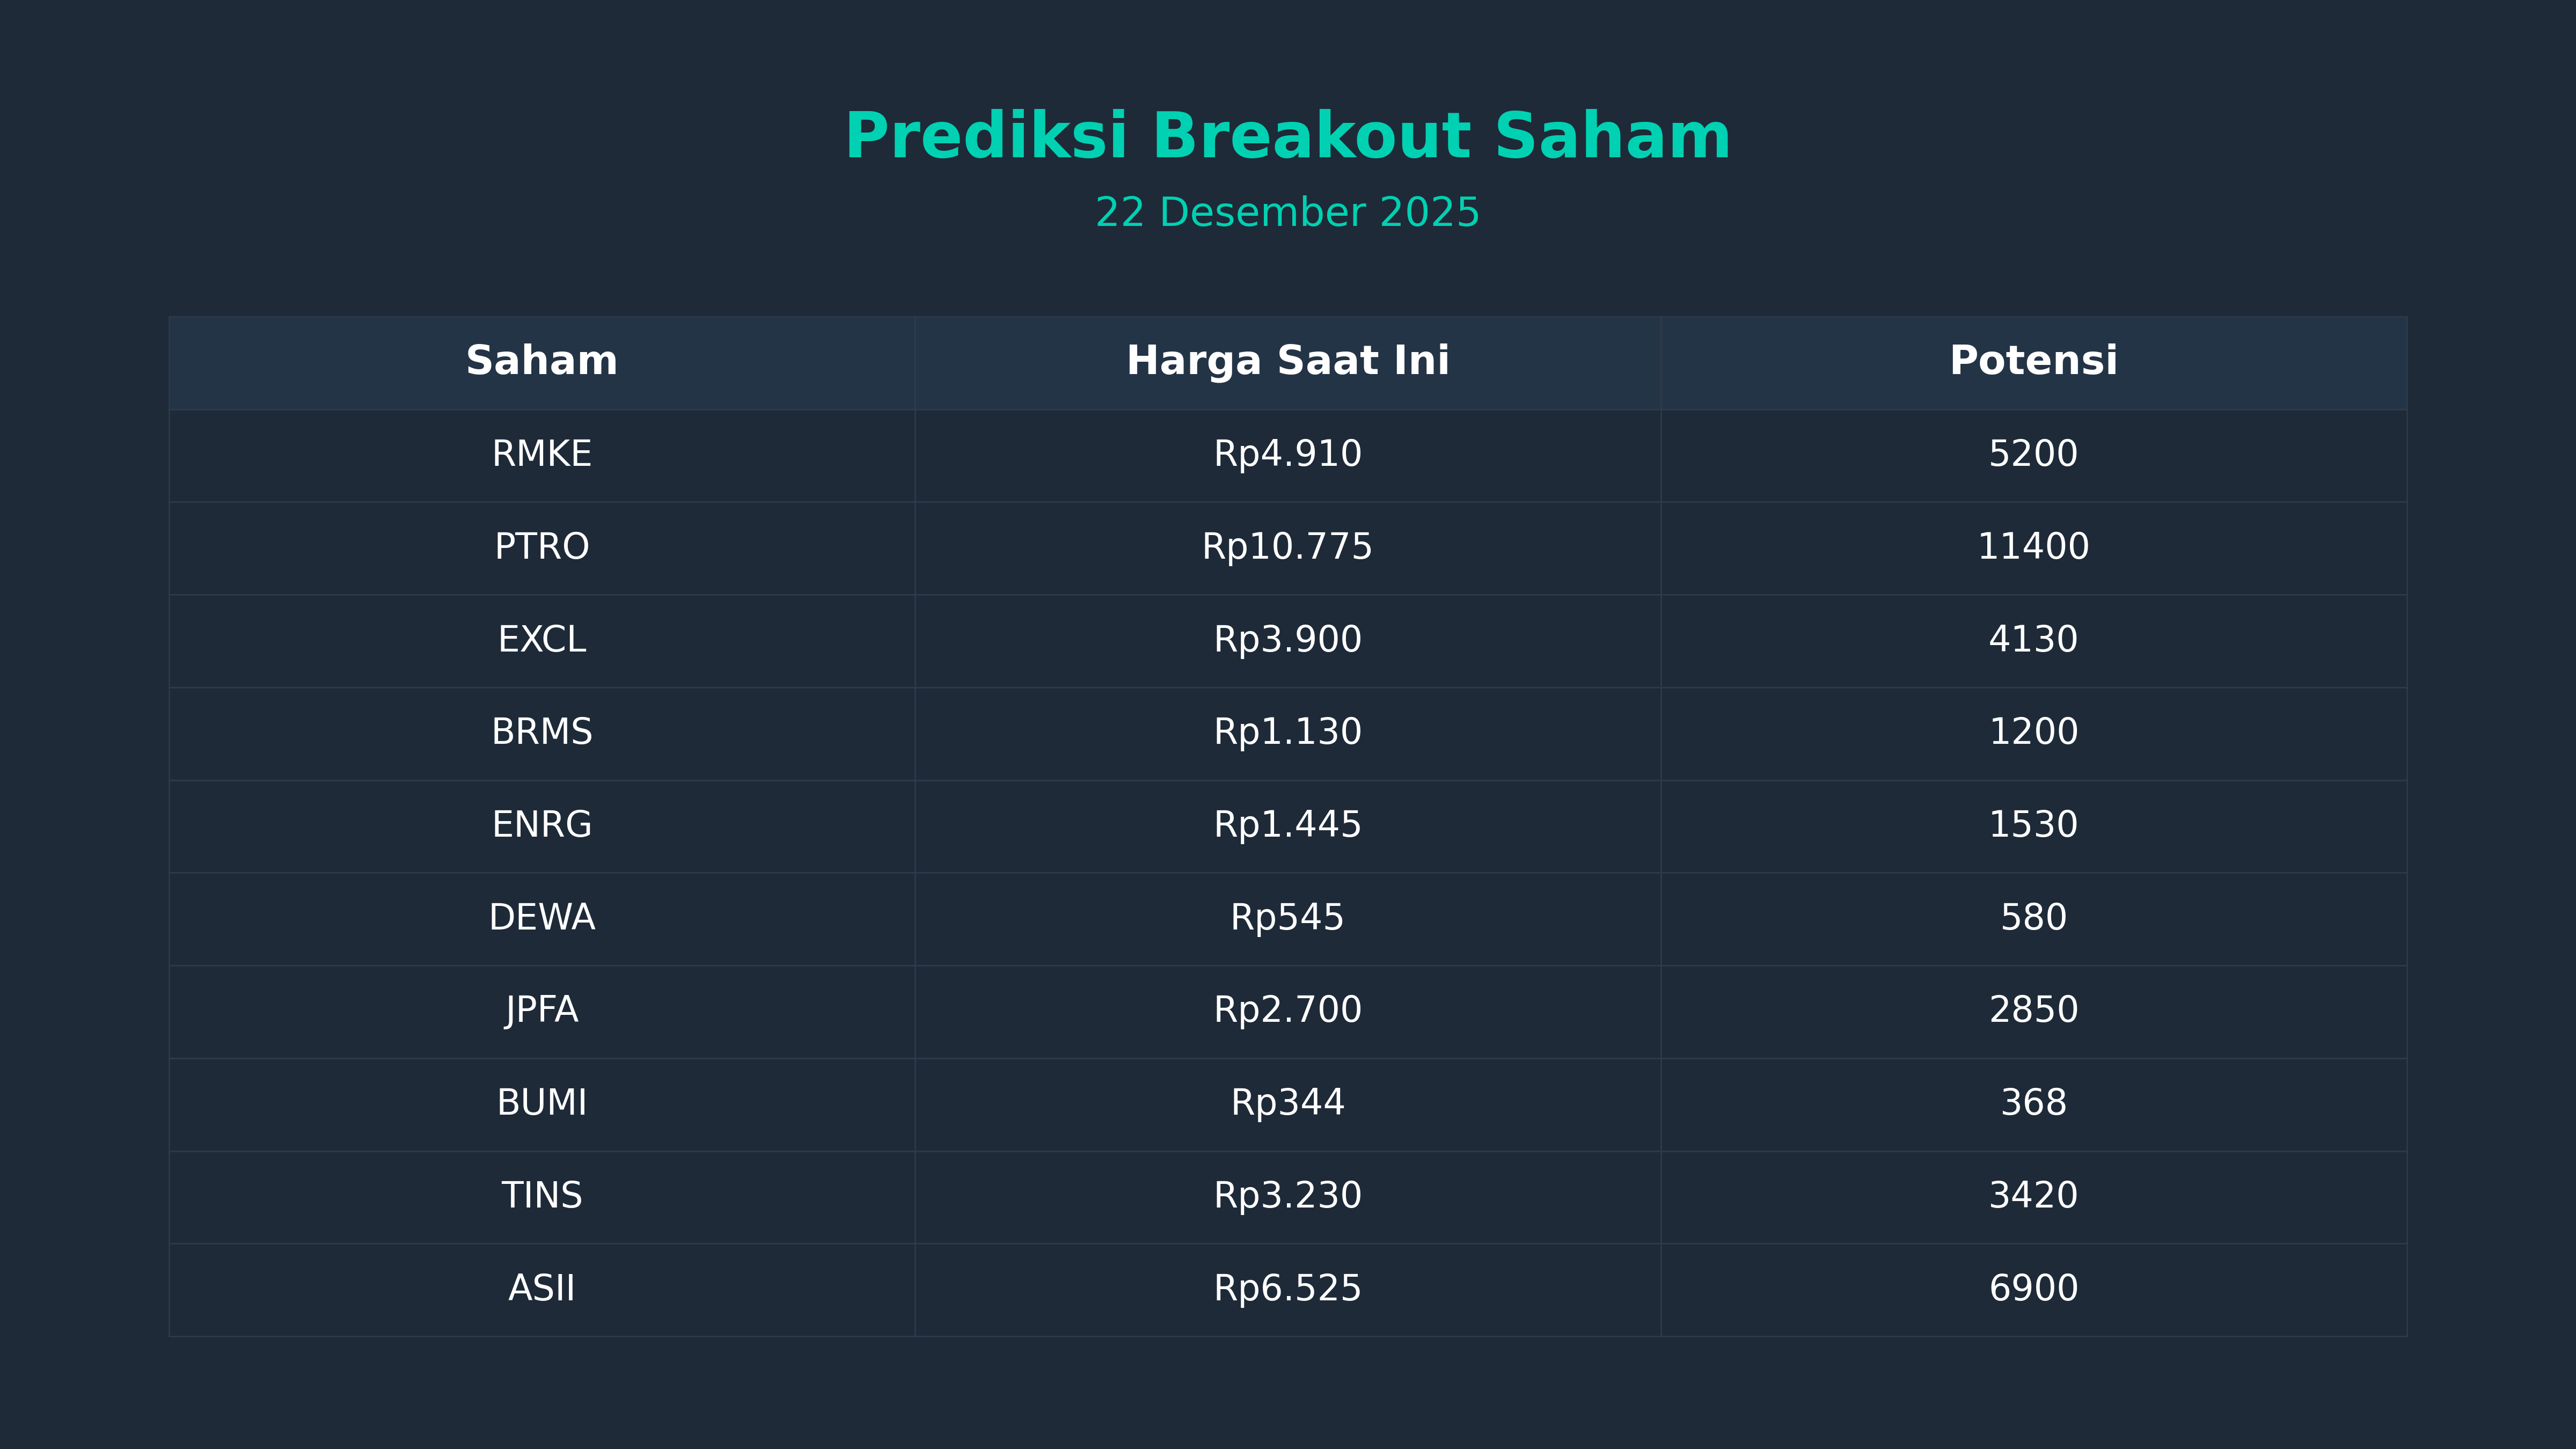
Task: Select the Rp1.445 price for ENRG
Action: click(1287, 825)
